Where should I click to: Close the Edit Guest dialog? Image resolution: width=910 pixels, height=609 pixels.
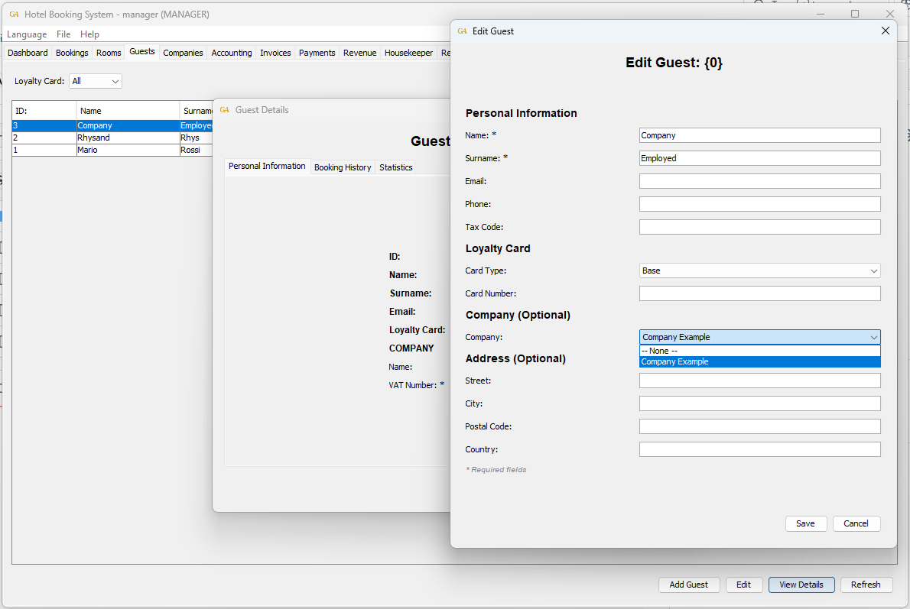(x=885, y=31)
